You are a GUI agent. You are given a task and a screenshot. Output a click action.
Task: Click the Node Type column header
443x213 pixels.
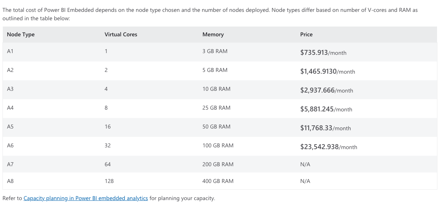pos(21,35)
